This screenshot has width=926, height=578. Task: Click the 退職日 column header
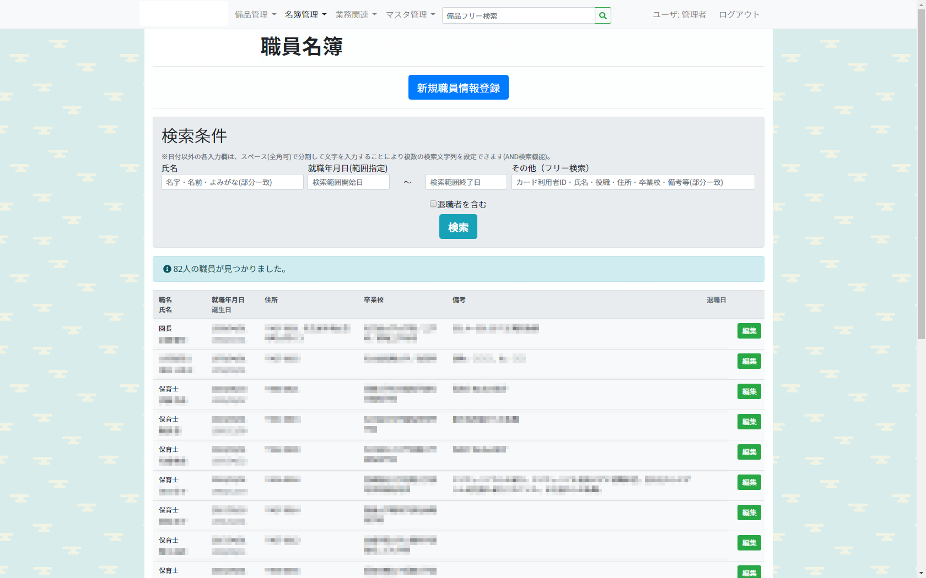click(x=717, y=300)
